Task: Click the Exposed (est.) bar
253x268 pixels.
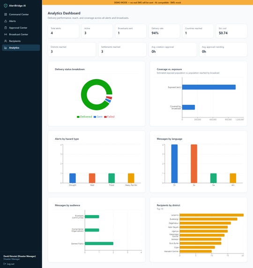Action: (209, 87)
